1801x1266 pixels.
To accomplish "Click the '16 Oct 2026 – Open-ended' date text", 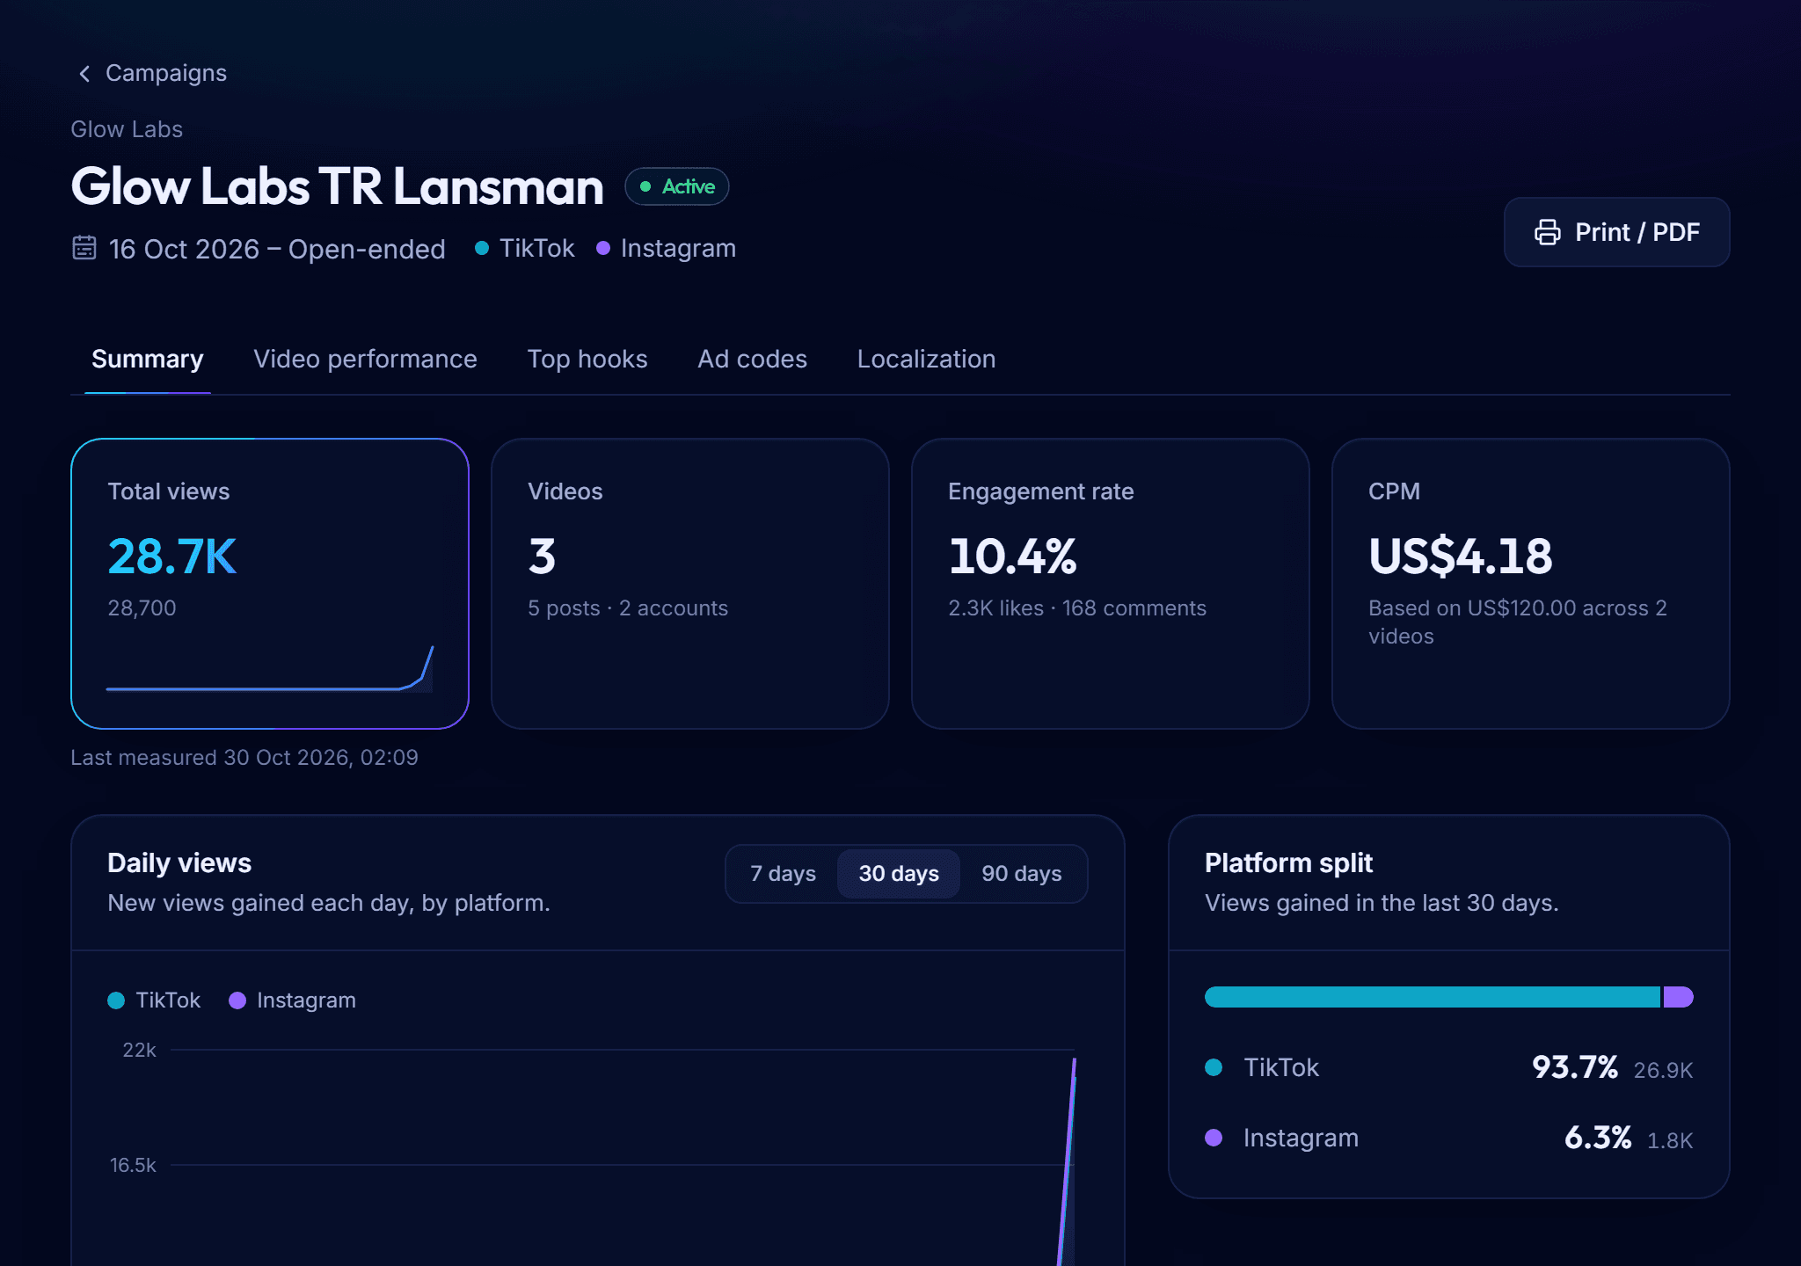I will 277,250.
